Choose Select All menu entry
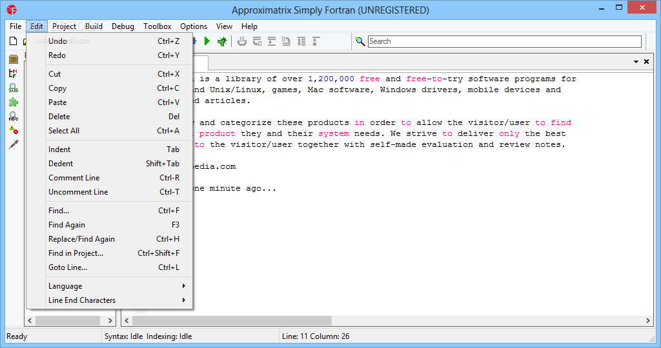 coord(117,130)
